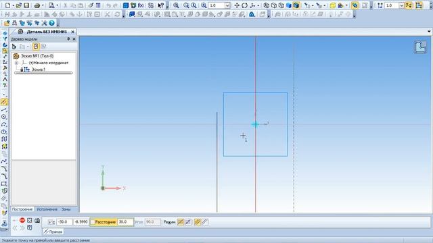433x243 pixels.
Task: Toggle the inactive line style button
Action: pyautogui.click(x=205, y=222)
